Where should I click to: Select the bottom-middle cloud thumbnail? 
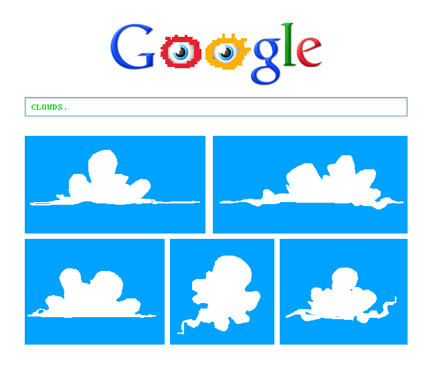point(222,292)
